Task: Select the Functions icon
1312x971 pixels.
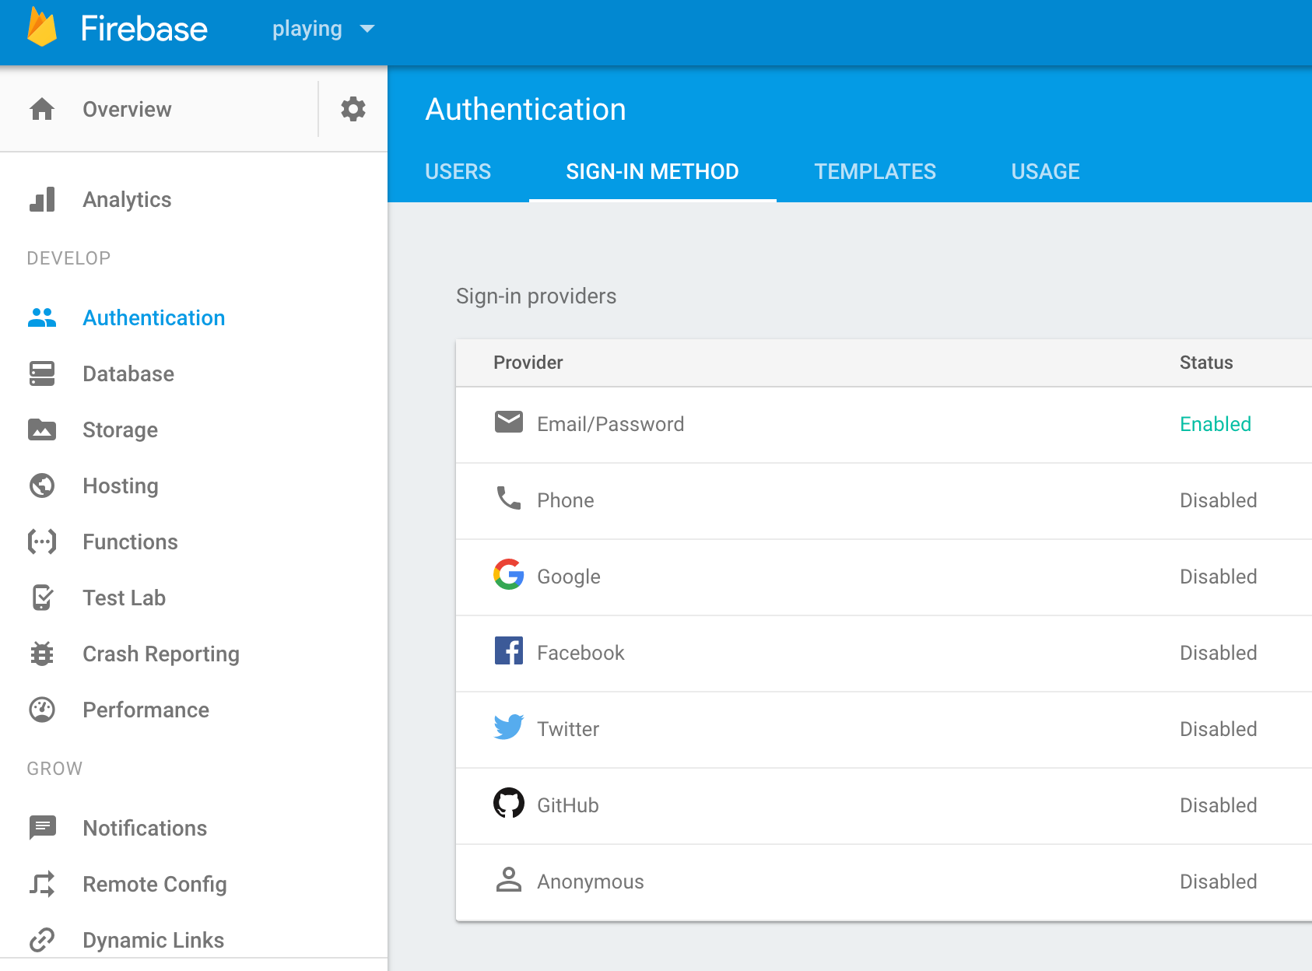Action: 42,542
